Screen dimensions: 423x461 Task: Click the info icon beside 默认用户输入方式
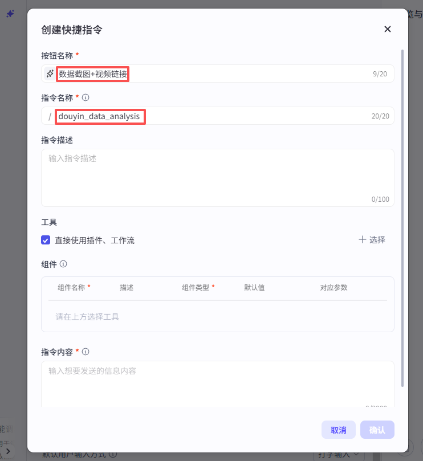113,455
